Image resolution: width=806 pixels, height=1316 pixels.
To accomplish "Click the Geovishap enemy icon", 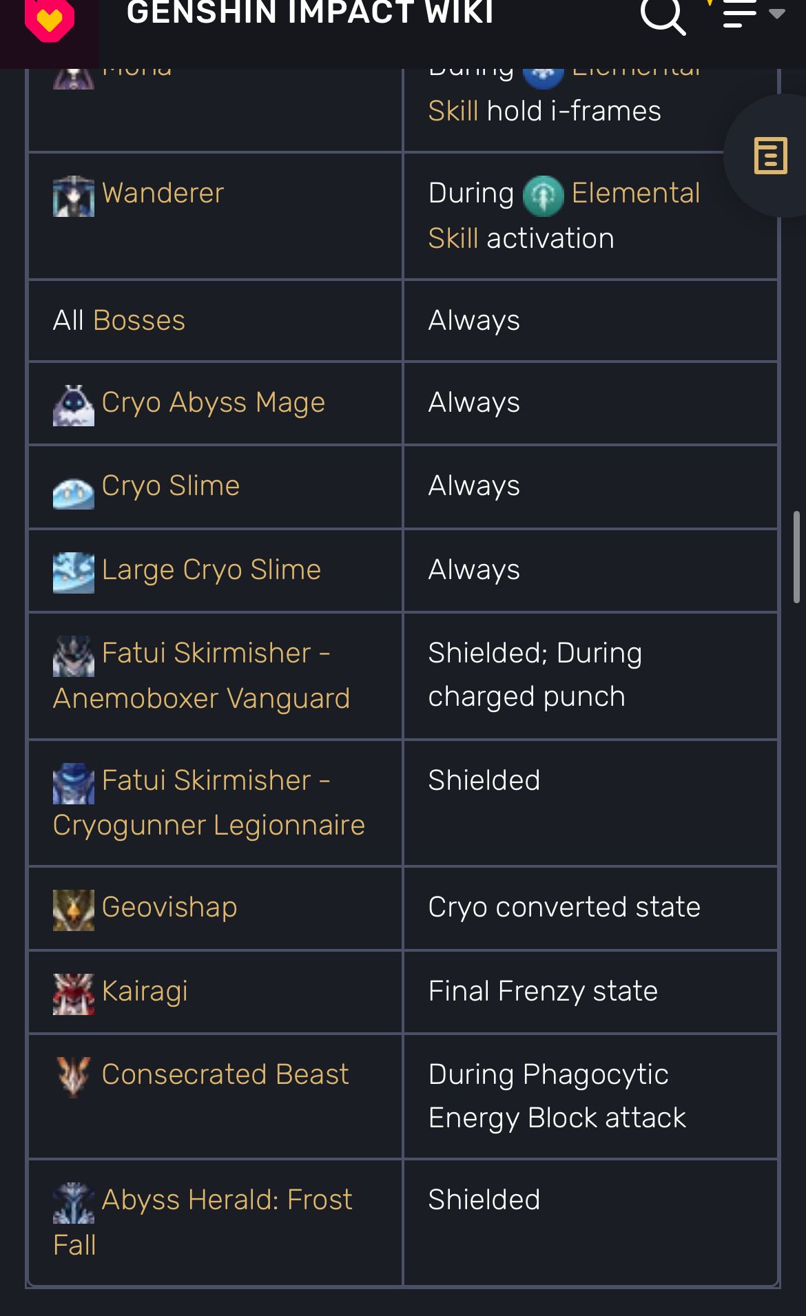I will 74,910.
